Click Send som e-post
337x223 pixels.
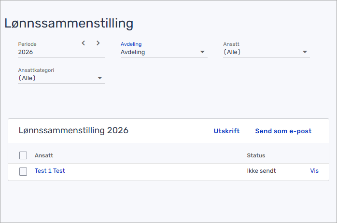click(283, 131)
